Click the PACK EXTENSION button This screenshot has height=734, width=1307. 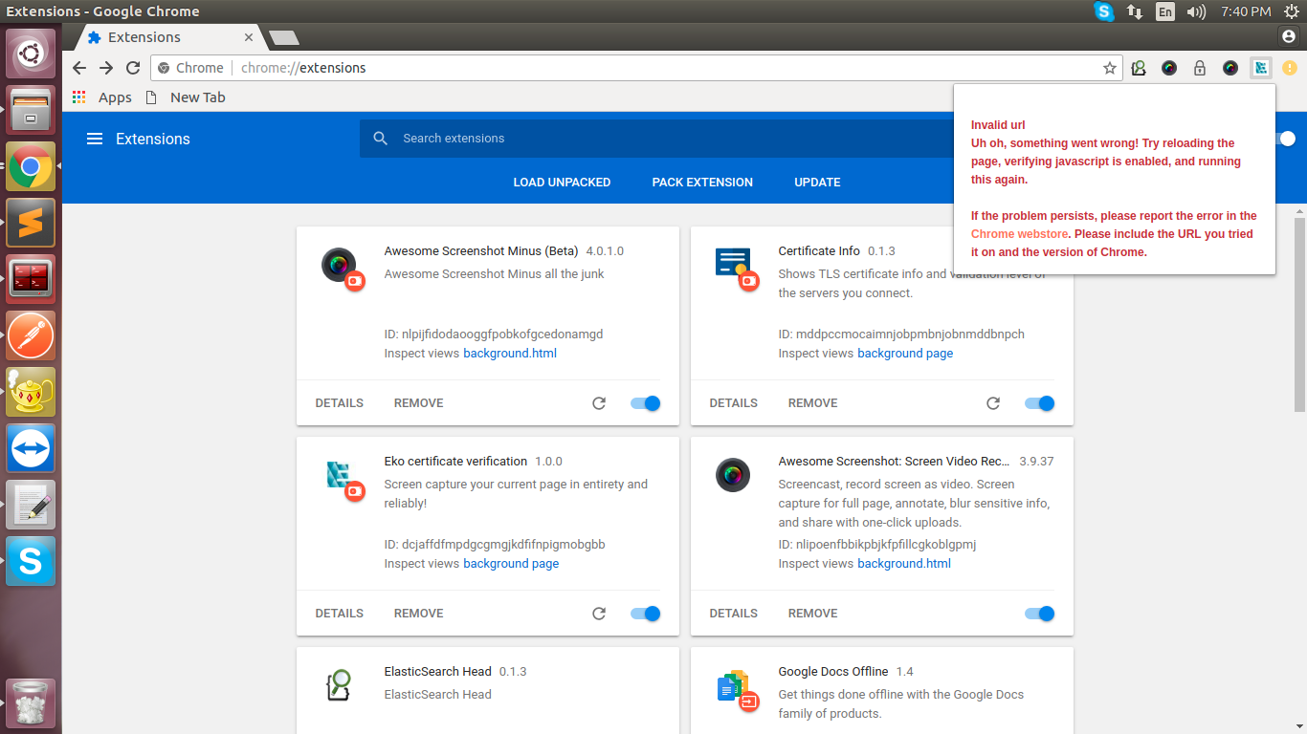click(702, 183)
